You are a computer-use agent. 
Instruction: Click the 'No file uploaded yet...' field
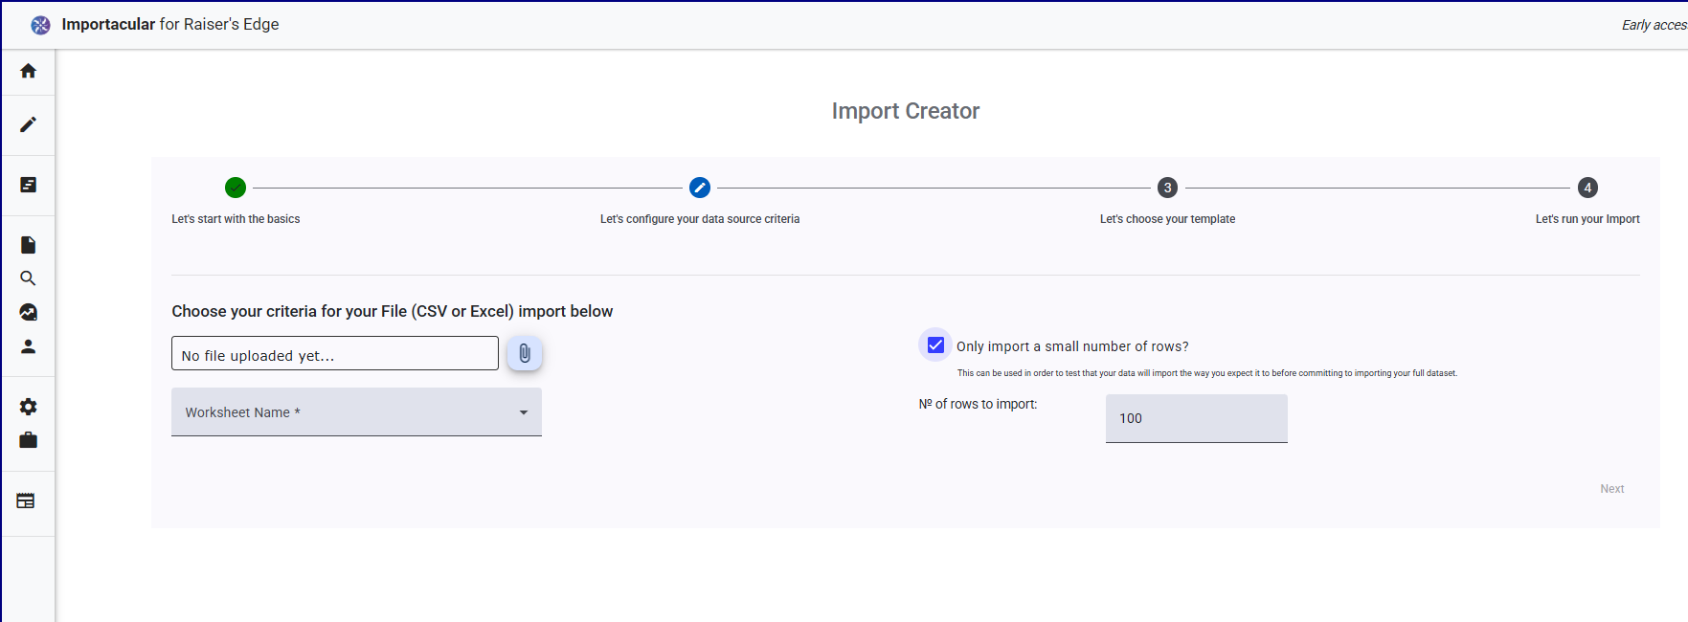tap(334, 354)
